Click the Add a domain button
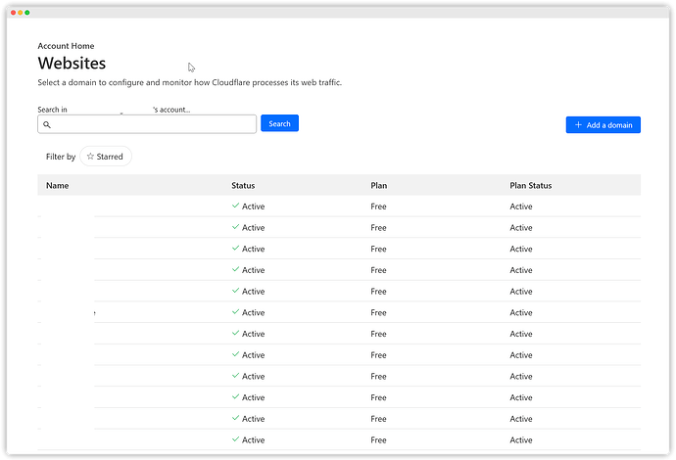 click(x=604, y=125)
